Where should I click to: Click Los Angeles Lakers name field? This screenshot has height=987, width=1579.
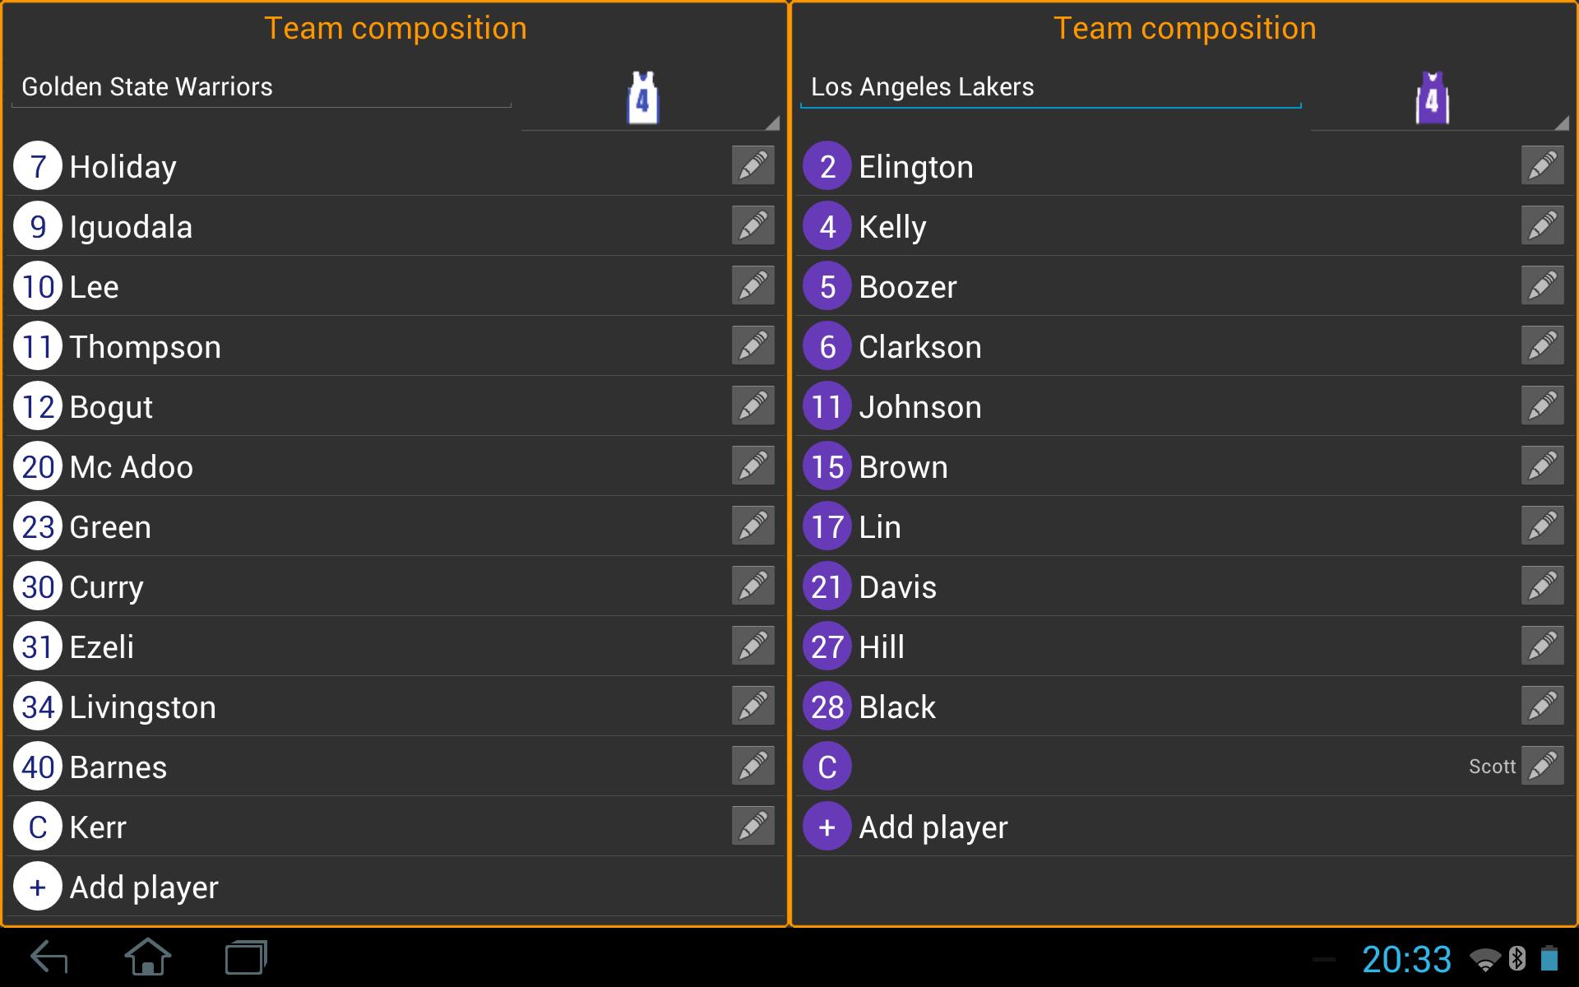pos(1050,87)
